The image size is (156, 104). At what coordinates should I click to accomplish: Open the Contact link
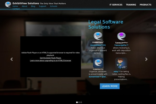[16, 9]
